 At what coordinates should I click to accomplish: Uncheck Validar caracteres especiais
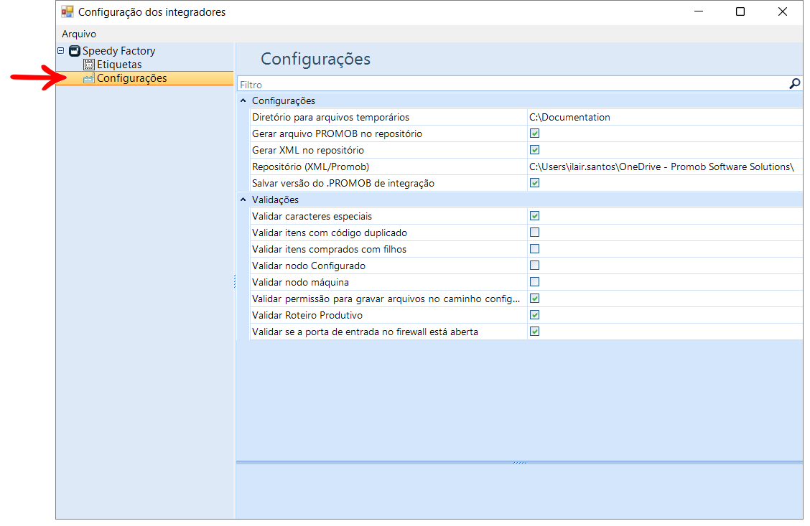(535, 216)
